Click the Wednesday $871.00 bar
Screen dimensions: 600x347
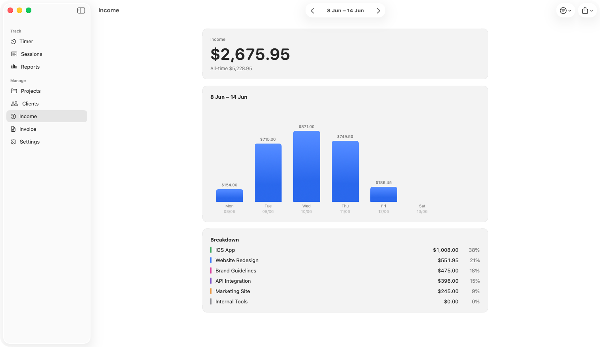pyautogui.click(x=307, y=167)
